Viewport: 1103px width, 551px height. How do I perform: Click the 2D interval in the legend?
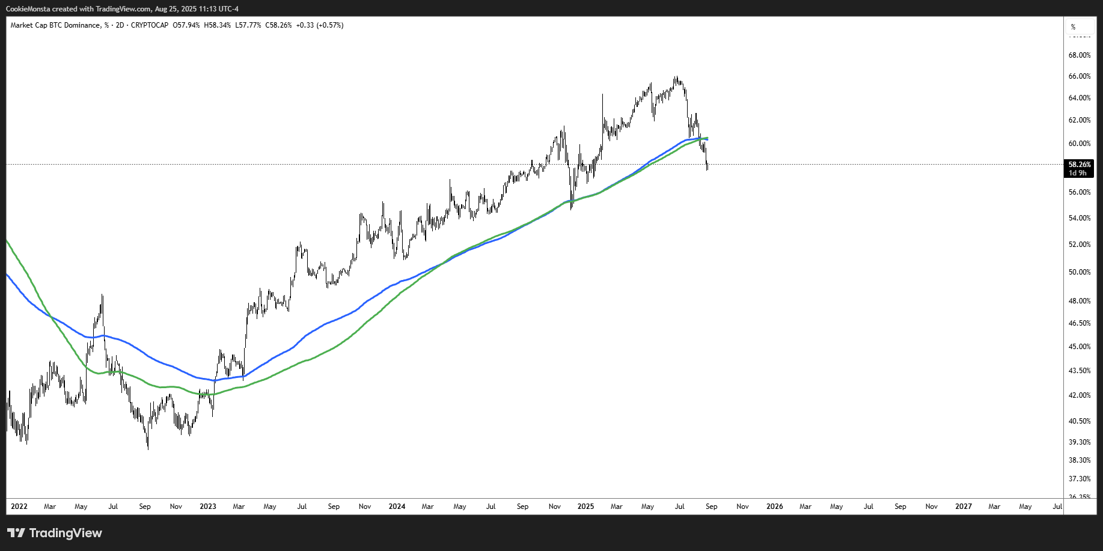120,25
